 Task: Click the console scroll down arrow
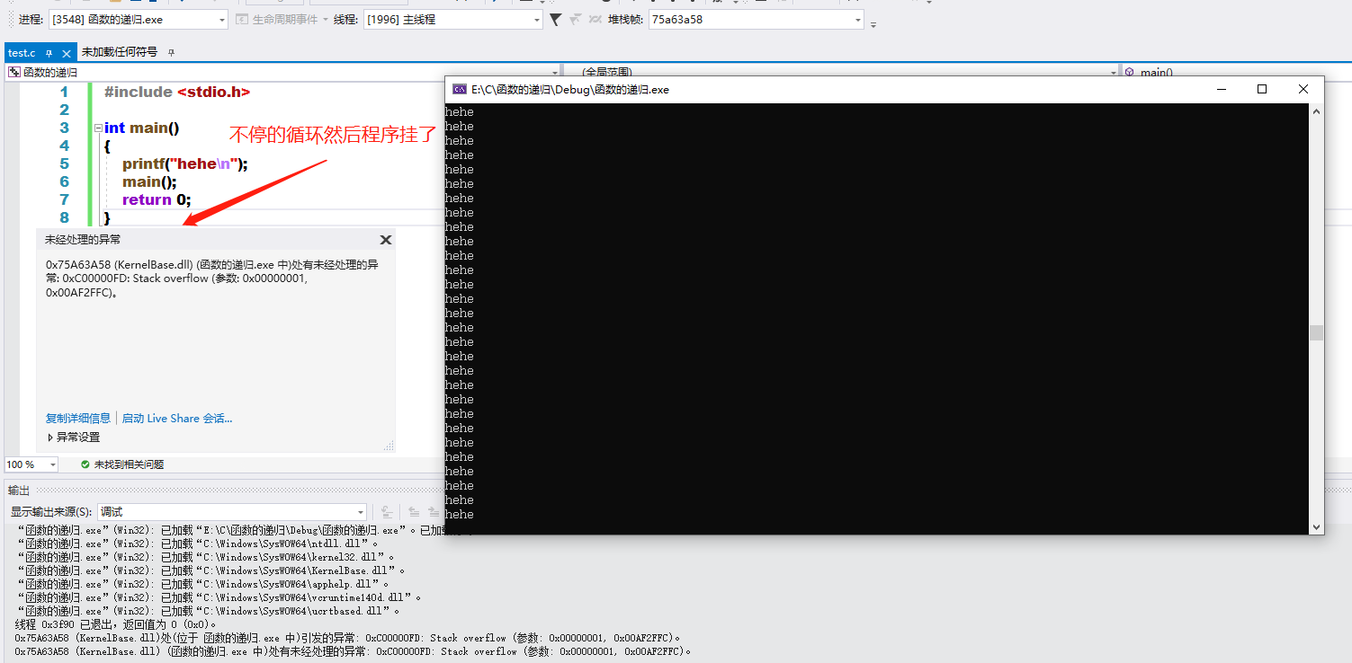pyautogui.click(x=1316, y=527)
